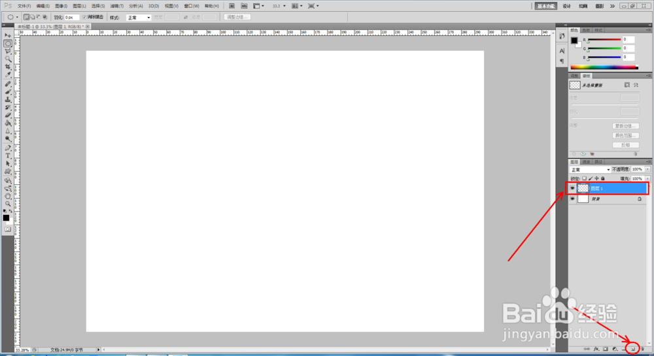Open the 窗口(W) menu
The width and height of the screenshot is (654, 356).
(x=192, y=6)
